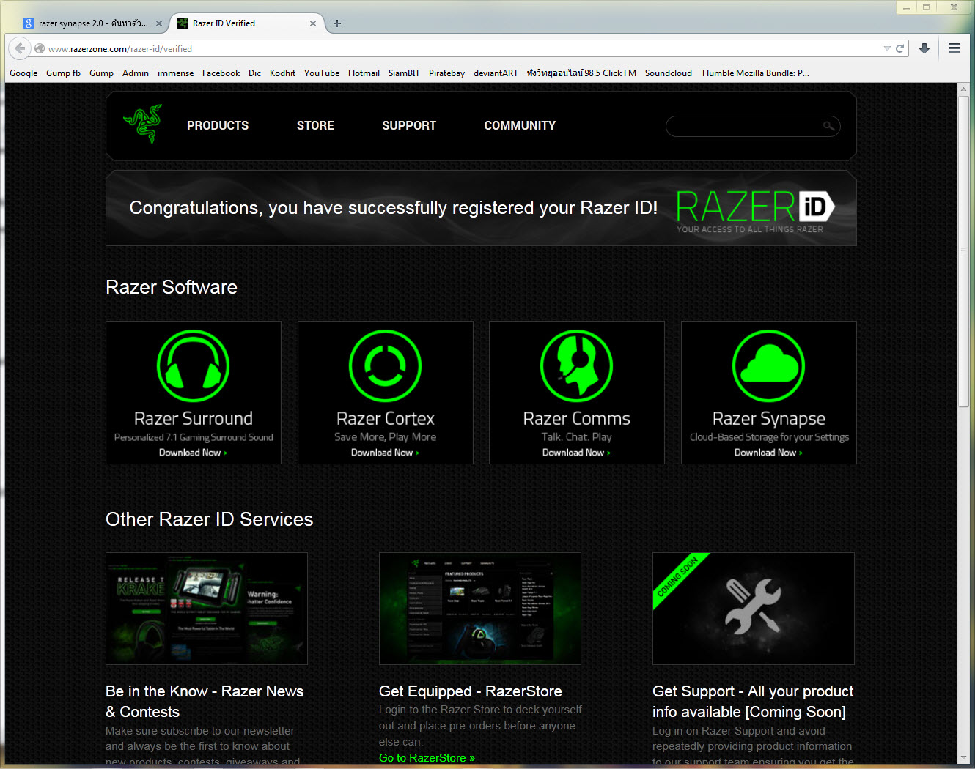
Task: Open the browser hamburger menu
Action: 954,48
